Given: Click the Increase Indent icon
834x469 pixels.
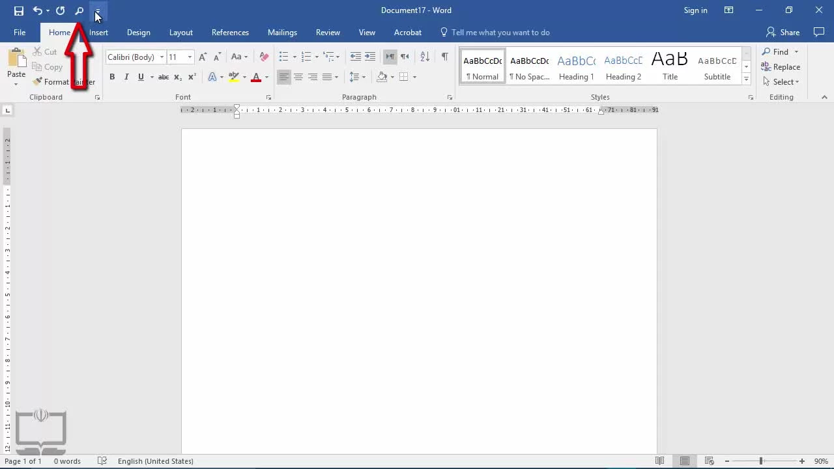Looking at the screenshot, I should coord(370,57).
